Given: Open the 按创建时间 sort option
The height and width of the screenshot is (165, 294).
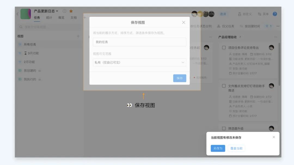Looking at the screenshot, I should pyautogui.click(x=250, y=26).
